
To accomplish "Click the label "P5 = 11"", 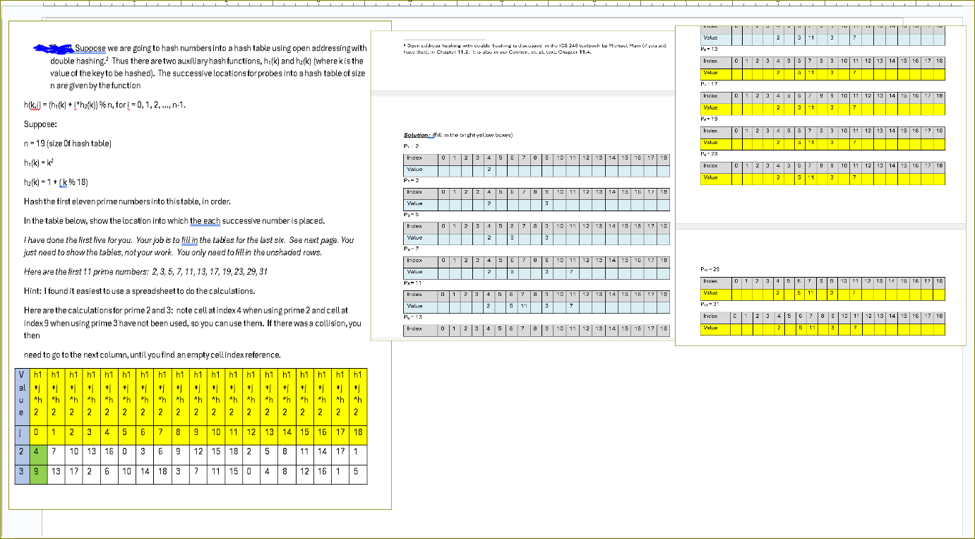I will click(x=412, y=283).
